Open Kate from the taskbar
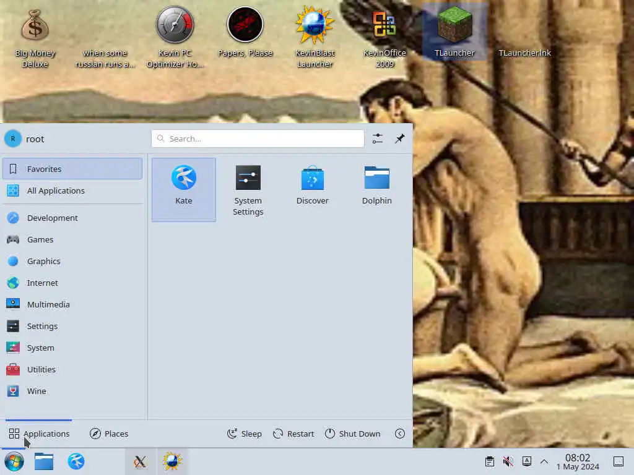Screen dimensions: 634x475 (x=76, y=461)
